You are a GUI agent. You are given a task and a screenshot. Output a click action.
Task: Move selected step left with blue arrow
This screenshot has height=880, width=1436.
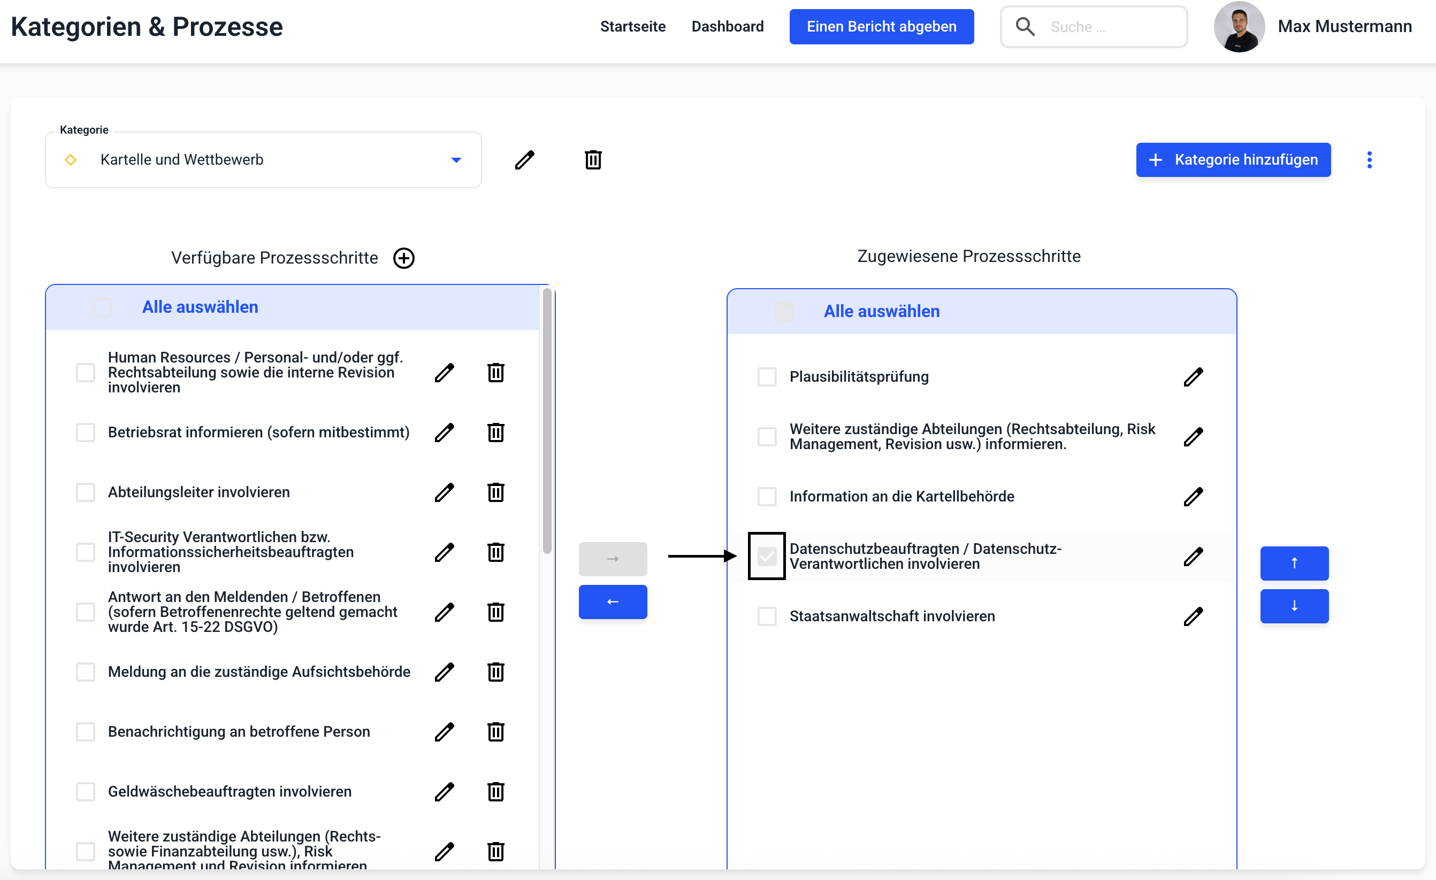coord(613,601)
